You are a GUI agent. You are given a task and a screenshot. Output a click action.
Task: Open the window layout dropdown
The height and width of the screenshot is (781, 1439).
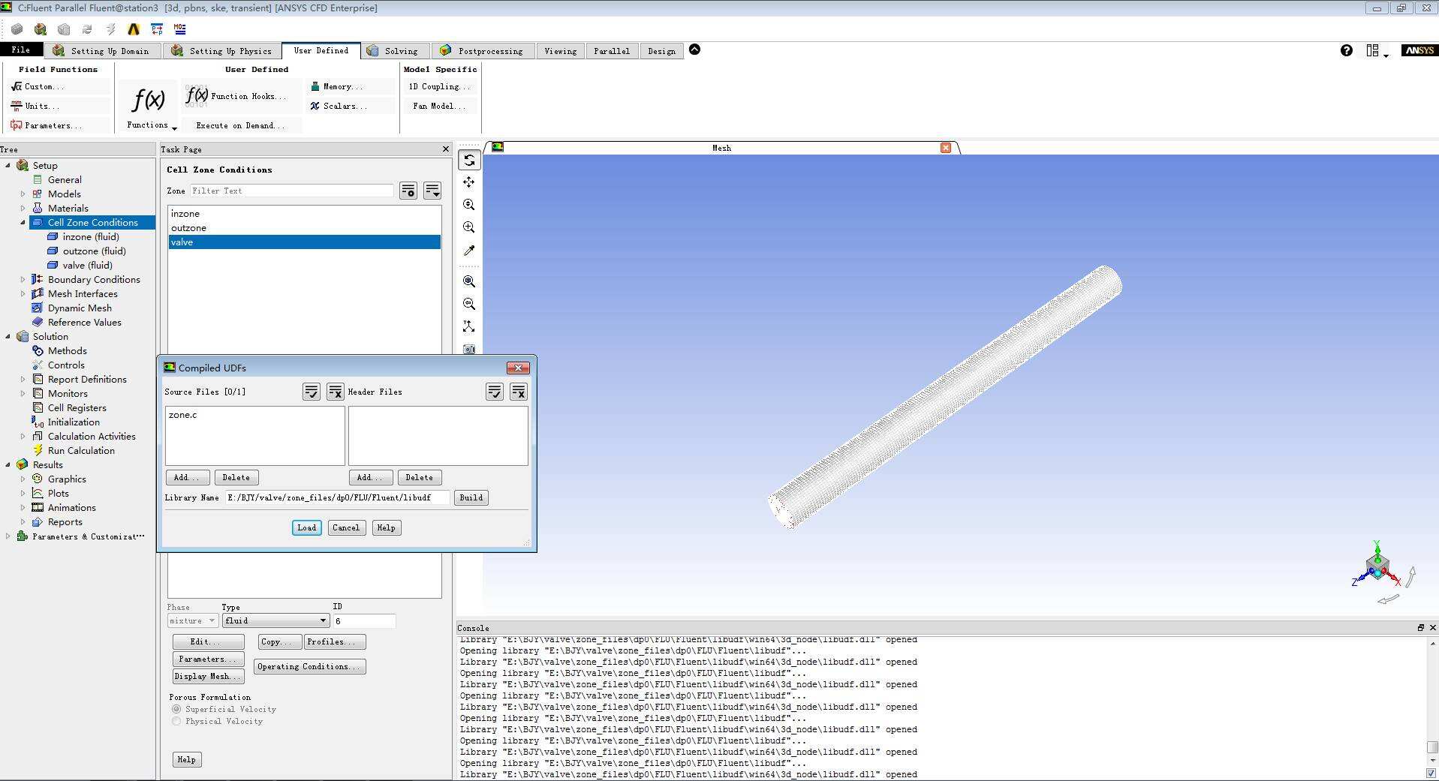pos(1377,51)
